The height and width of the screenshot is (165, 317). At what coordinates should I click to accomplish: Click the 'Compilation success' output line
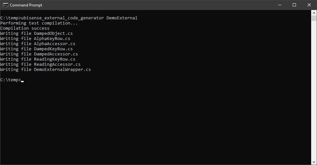point(25,28)
